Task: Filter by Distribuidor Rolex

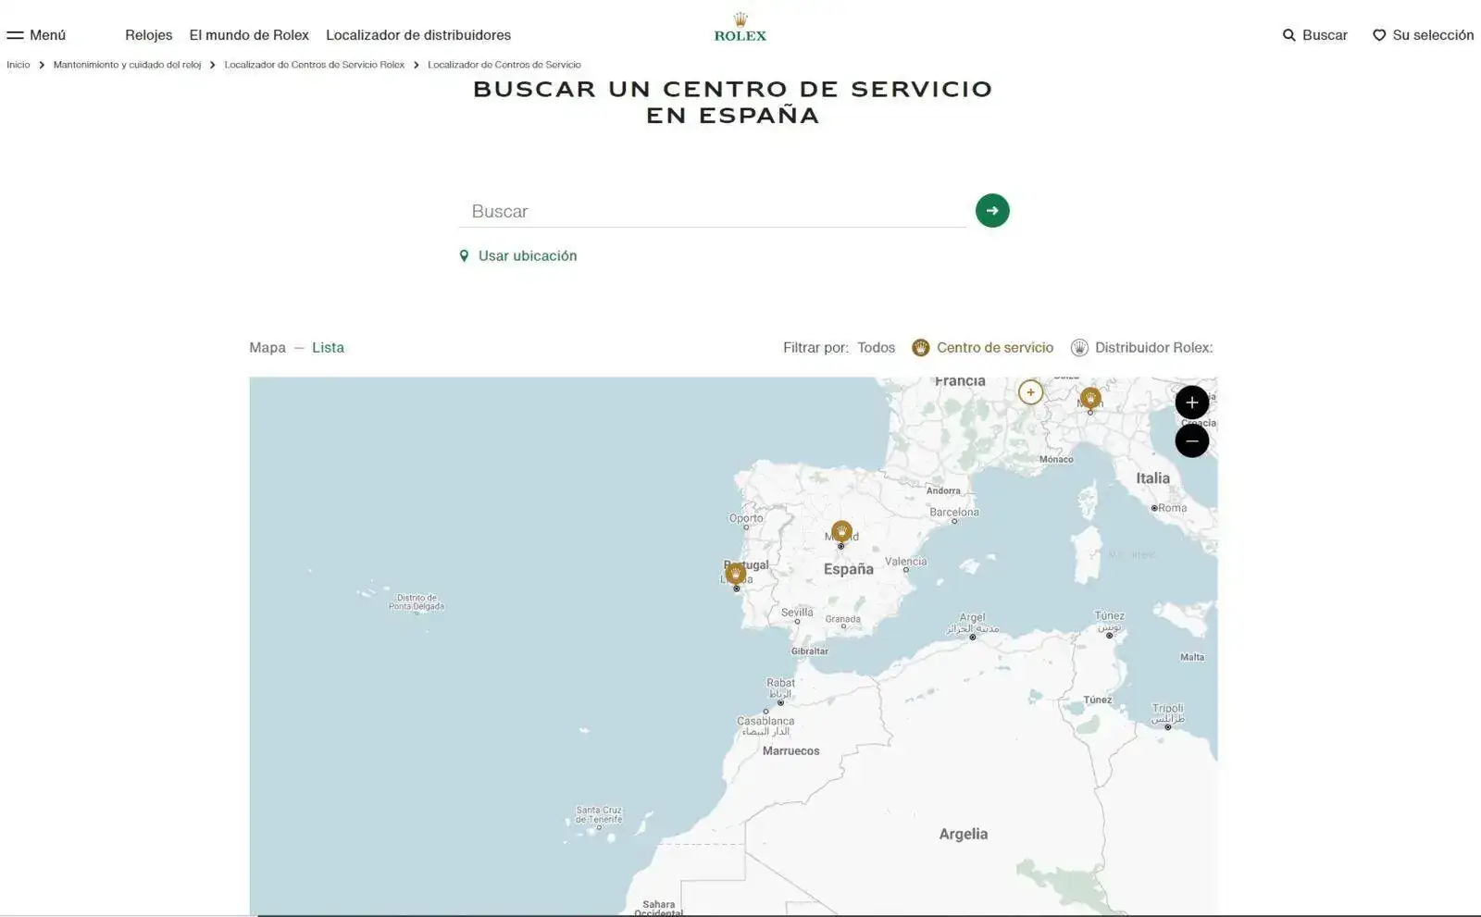Action: point(1153,348)
